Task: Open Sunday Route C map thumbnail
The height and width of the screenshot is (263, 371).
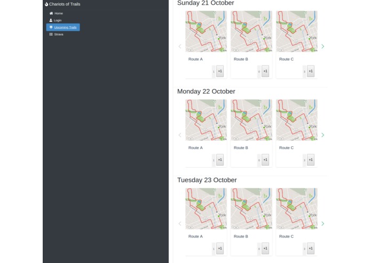Action: coord(297,31)
